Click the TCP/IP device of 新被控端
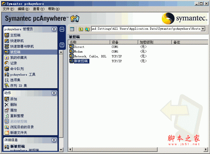 [x=117, y=61]
